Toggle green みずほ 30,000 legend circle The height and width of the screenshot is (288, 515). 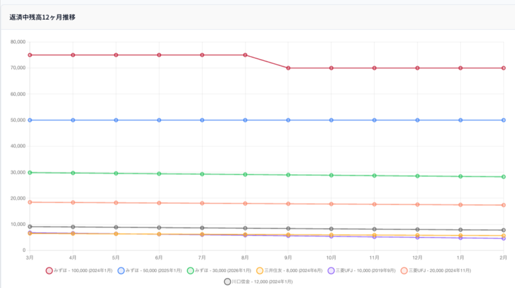(x=190, y=271)
